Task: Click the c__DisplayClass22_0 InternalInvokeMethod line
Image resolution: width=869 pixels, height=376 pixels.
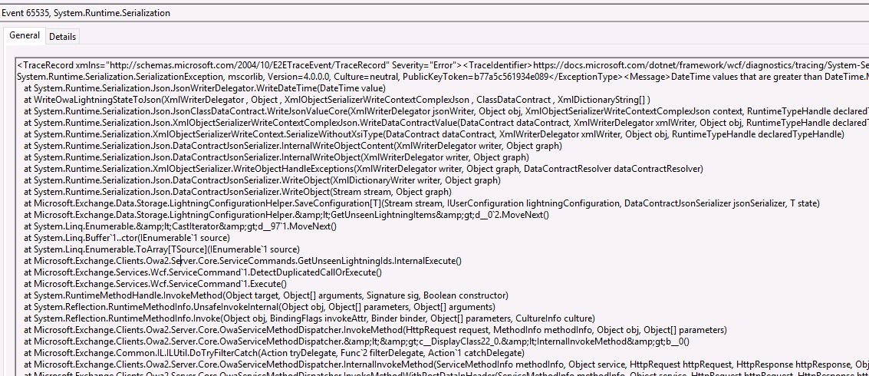Action: click(357, 341)
